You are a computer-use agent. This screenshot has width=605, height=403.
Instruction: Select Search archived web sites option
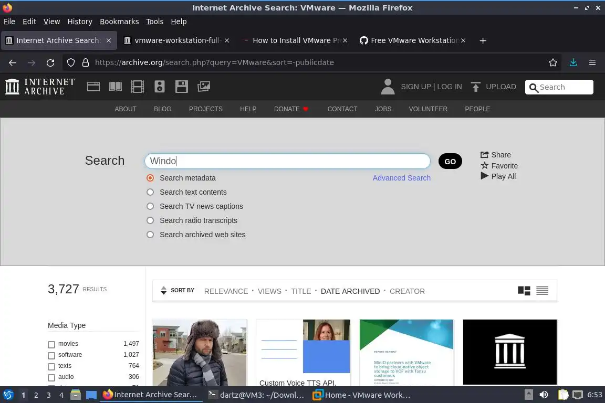coord(150,235)
